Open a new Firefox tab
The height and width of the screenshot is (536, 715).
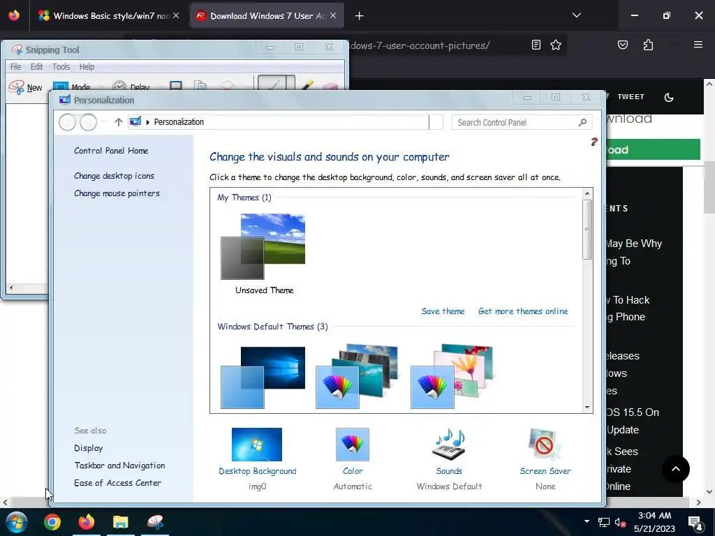pos(360,16)
